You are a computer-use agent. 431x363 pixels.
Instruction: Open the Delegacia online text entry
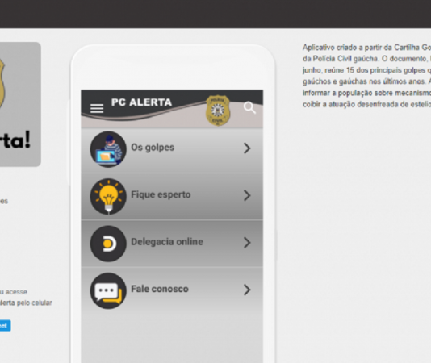click(x=167, y=242)
